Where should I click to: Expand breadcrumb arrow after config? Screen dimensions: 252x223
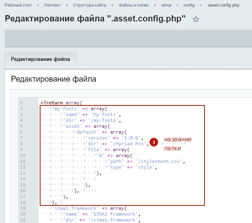[x=201, y=5]
